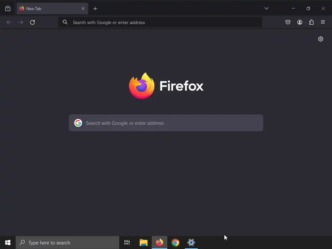Open the Extensions puzzle icon
Image resolution: width=332 pixels, height=249 pixels.
(311, 22)
